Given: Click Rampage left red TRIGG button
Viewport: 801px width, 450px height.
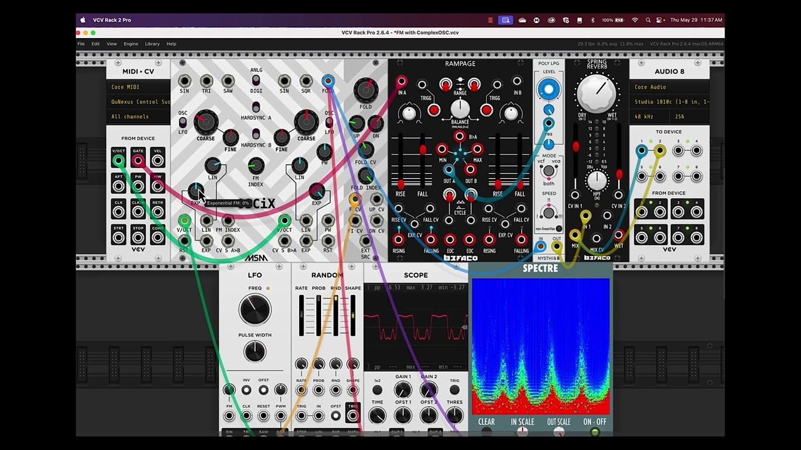Looking at the screenshot, I should pyautogui.click(x=434, y=111).
